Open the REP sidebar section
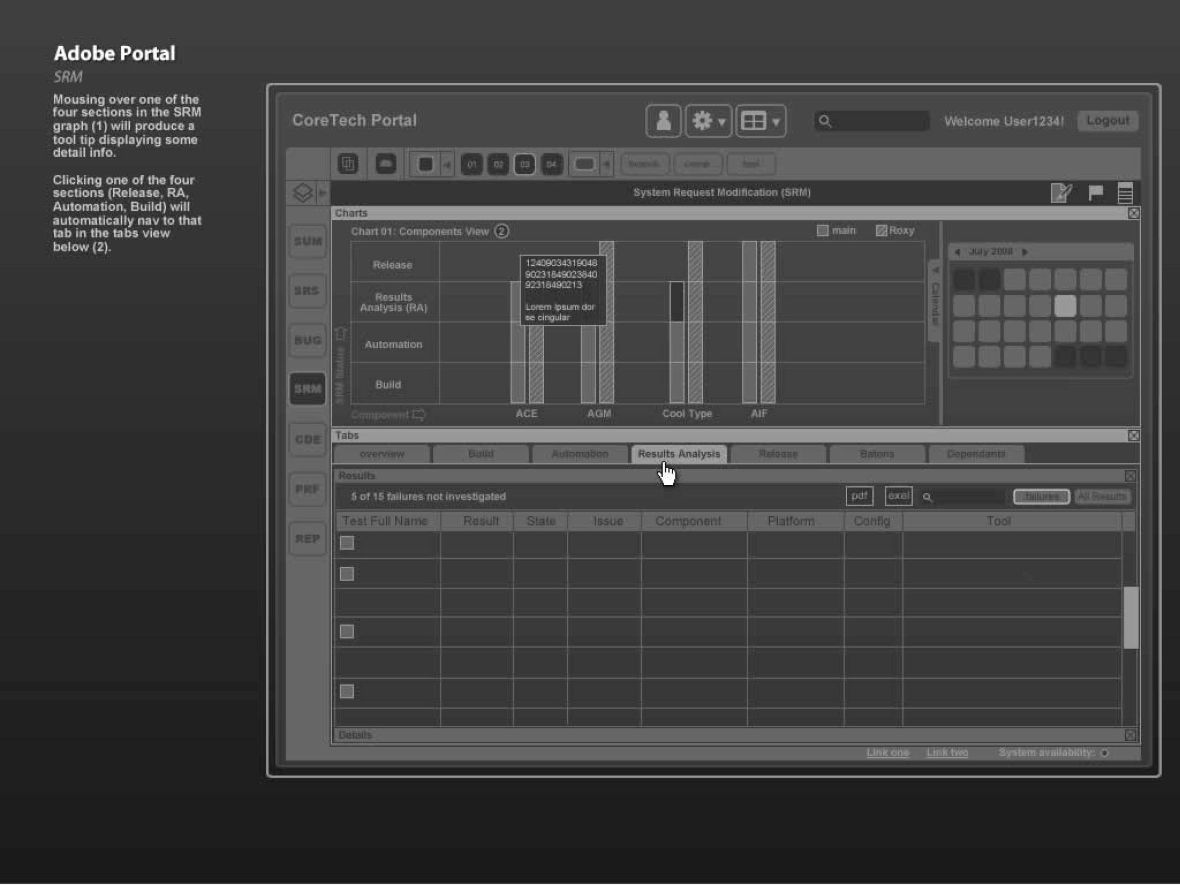 (x=308, y=539)
